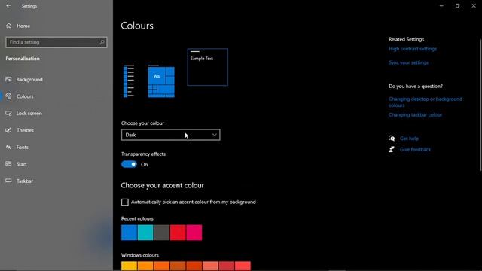This screenshot has width=482, height=271.
Task: Open Changing taskbar colour link
Action: (x=415, y=115)
